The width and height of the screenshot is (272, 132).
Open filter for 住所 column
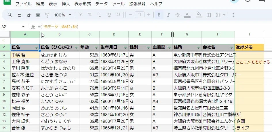coord(199,48)
